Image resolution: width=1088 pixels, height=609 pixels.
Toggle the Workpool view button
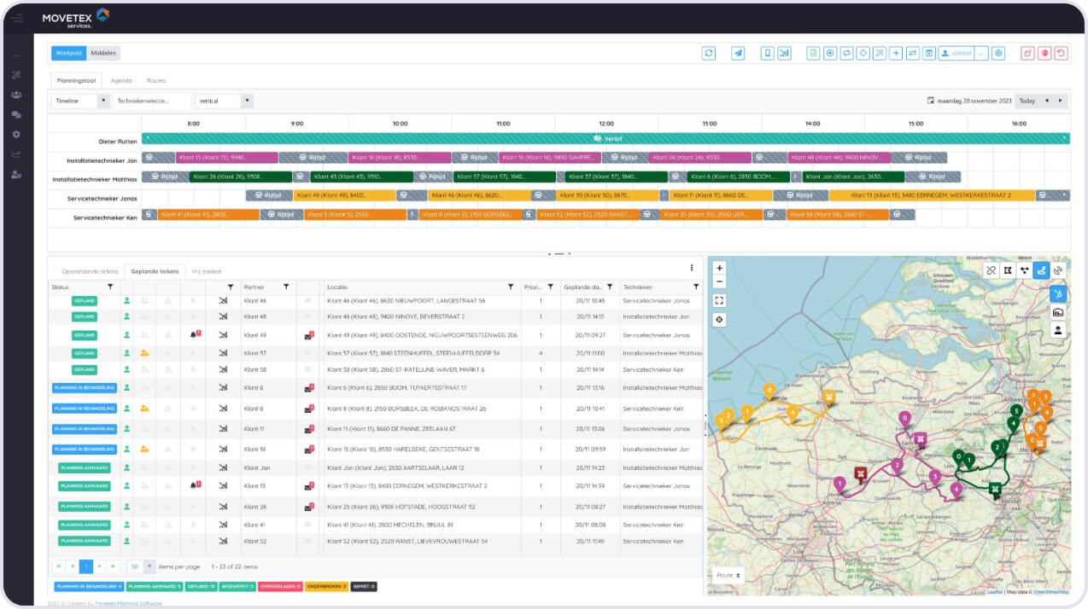coord(68,53)
